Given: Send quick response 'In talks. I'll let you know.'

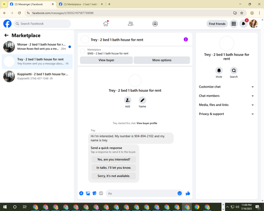Looking at the screenshot, I should pos(114,168).
